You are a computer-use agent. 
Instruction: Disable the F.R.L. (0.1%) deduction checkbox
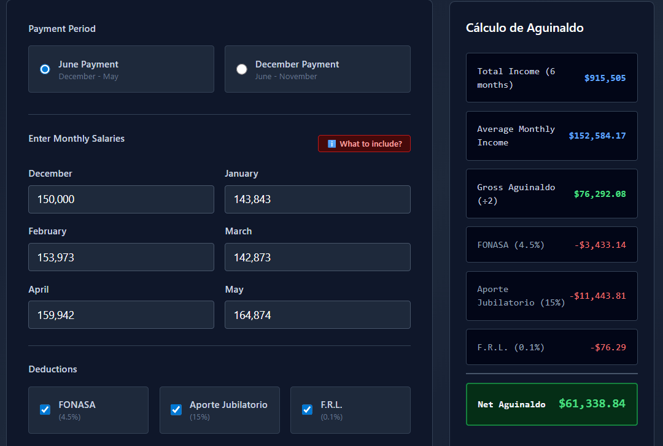coord(307,410)
